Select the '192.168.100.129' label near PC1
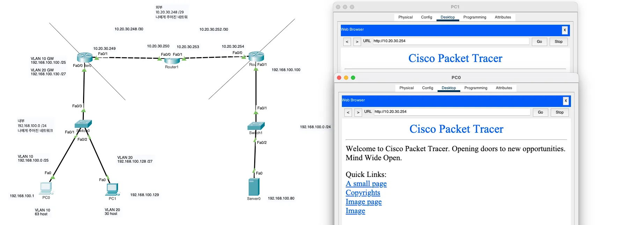 coord(145,195)
